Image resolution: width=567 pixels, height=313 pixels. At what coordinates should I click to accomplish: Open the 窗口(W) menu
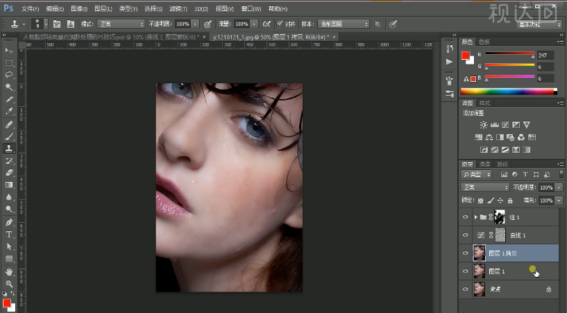click(x=251, y=8)
